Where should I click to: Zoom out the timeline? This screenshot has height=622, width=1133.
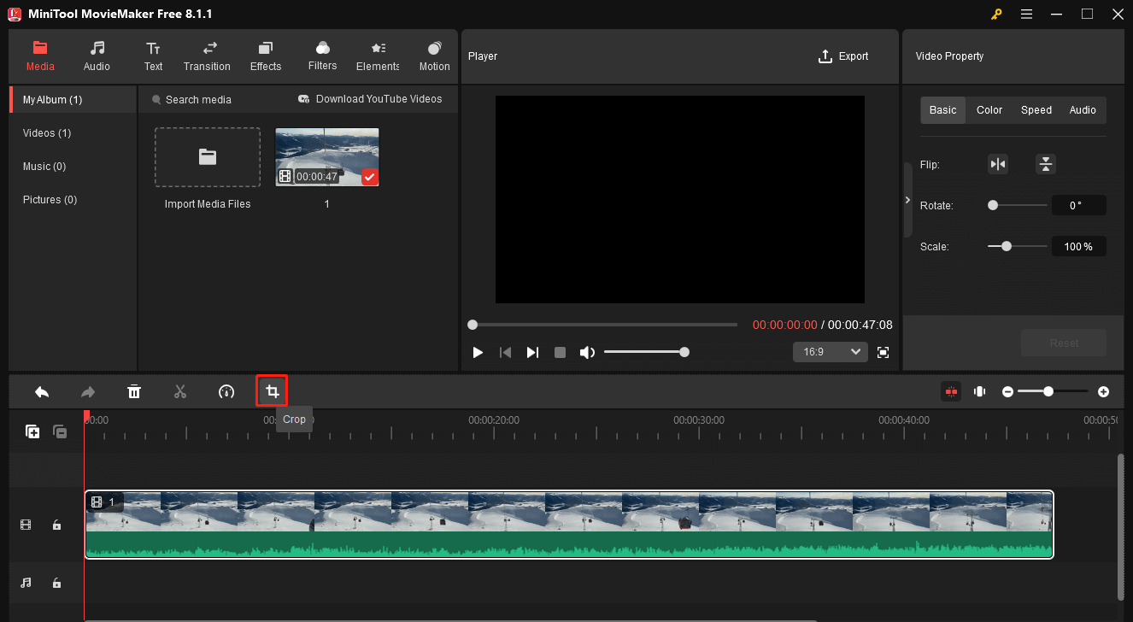point(1007,391)
